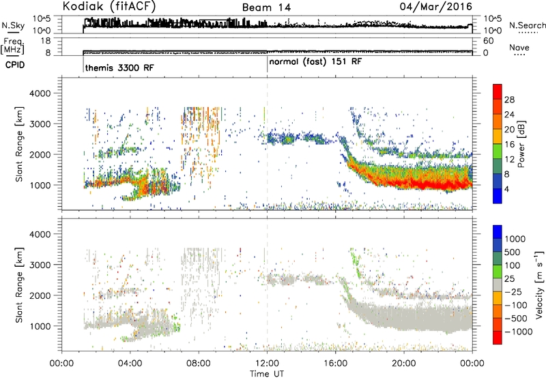The width and height of the screenshot is (546, 378).
Task: Click the 'Kodiak (fitACF)' title text
Action: click(x=109, y=6)
